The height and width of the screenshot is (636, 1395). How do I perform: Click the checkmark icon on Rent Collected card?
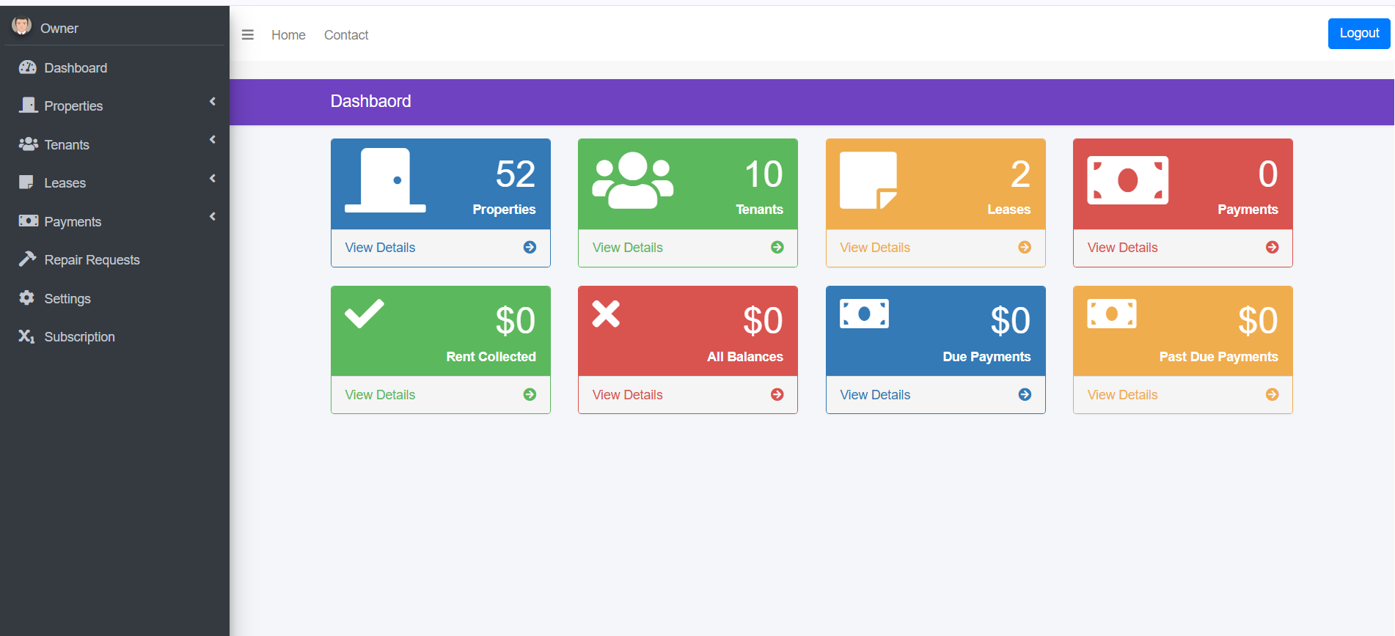[365, 314]
